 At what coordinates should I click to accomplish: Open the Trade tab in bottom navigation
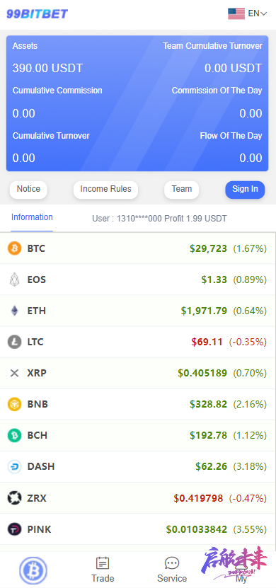[103, 570]
